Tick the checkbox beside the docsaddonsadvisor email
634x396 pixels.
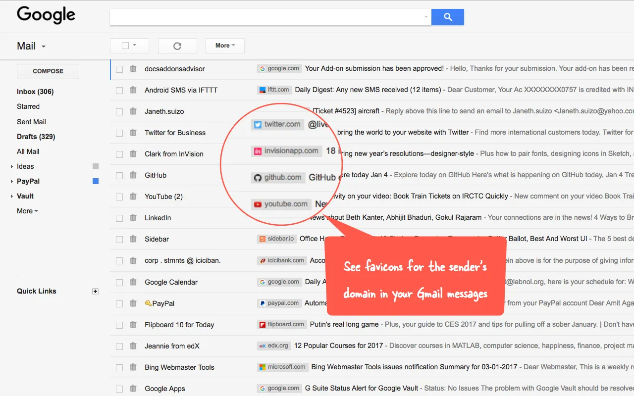[x=119, y=69]
